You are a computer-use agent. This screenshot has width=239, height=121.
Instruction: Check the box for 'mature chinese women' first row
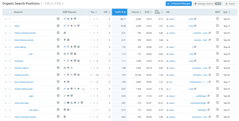pyautogui.click(x=10, y=33)
